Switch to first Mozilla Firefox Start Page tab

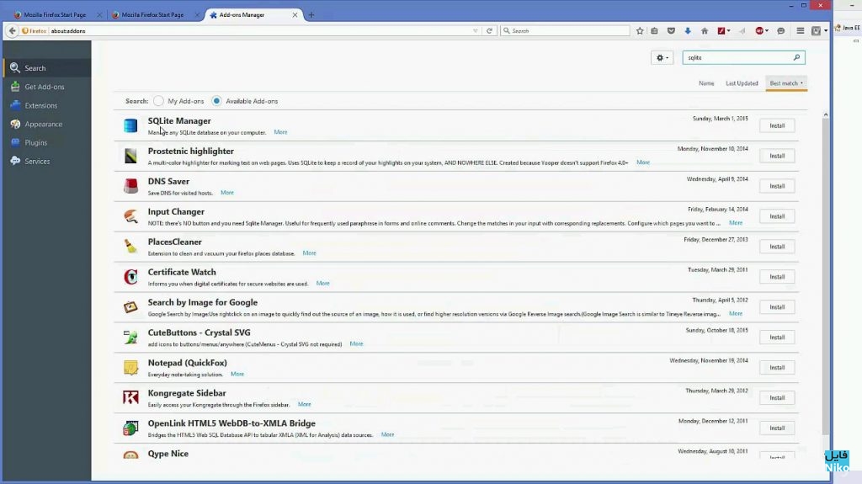click(x=55, y=15)
